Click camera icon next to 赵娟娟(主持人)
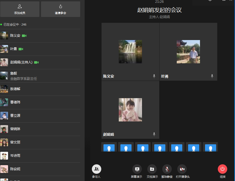 click(x=36, y=62)
